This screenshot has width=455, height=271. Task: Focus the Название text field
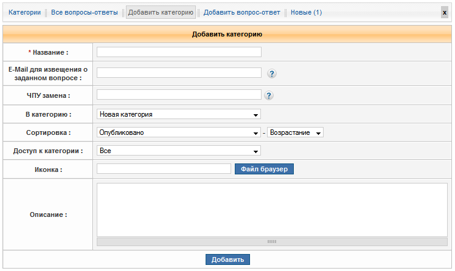[x=179, y=52]
